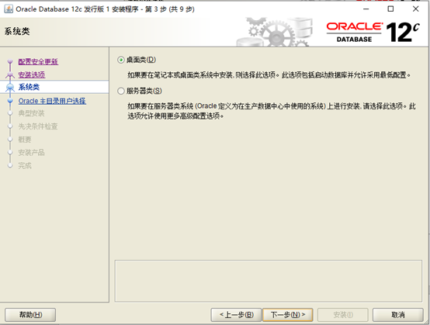
Task: Click the 帮助(H) button
Action: tap(30, 315)
